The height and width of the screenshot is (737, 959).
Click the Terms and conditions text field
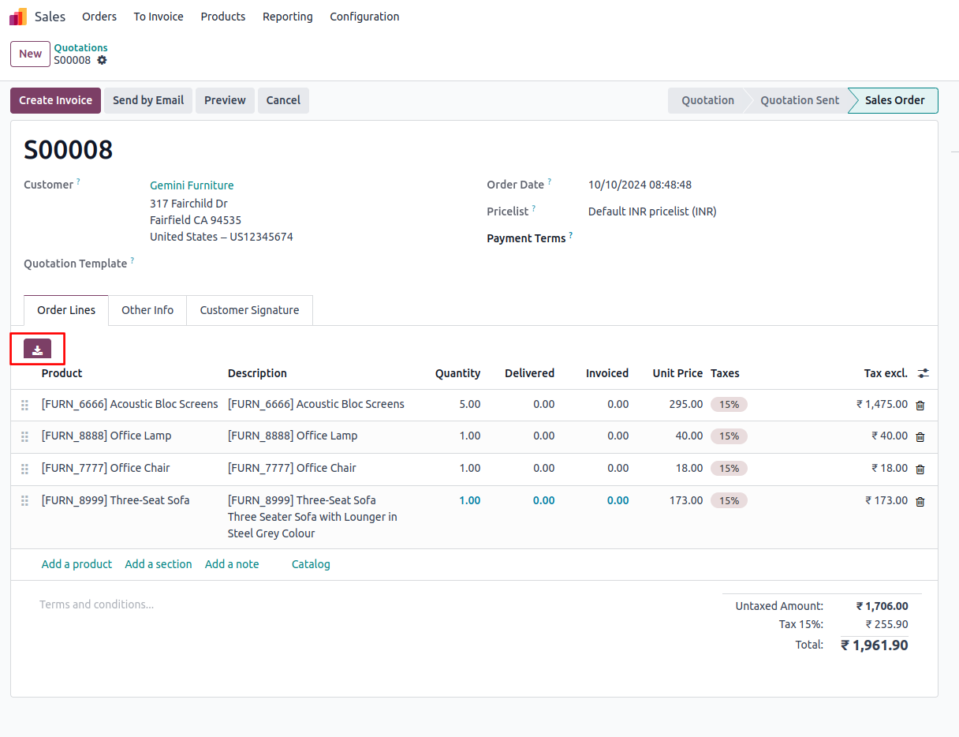click(x=97, y=604)
